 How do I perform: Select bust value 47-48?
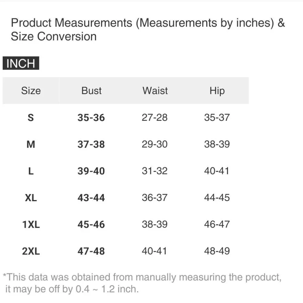point(91,251)
